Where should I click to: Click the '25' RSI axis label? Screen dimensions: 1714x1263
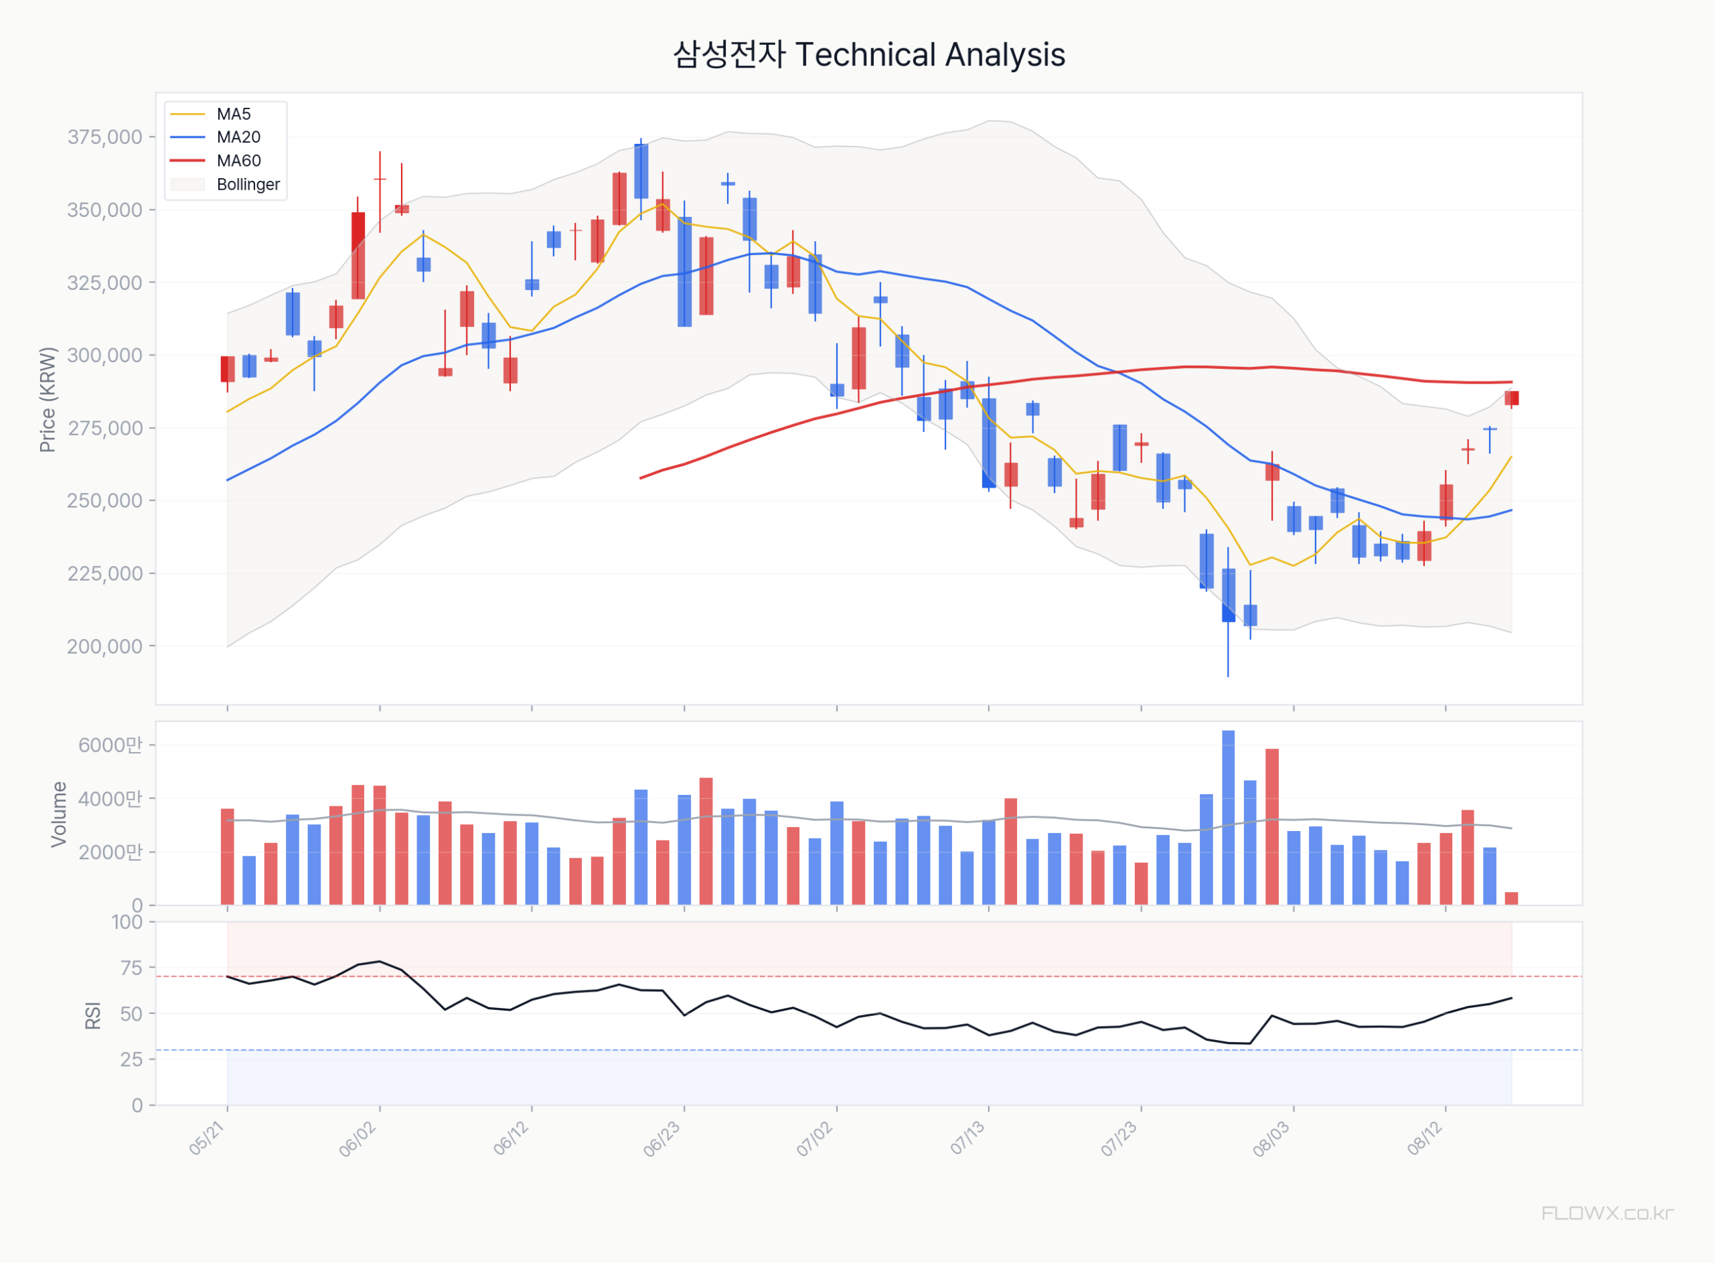pyautogui.click(x=131, y=1059)
